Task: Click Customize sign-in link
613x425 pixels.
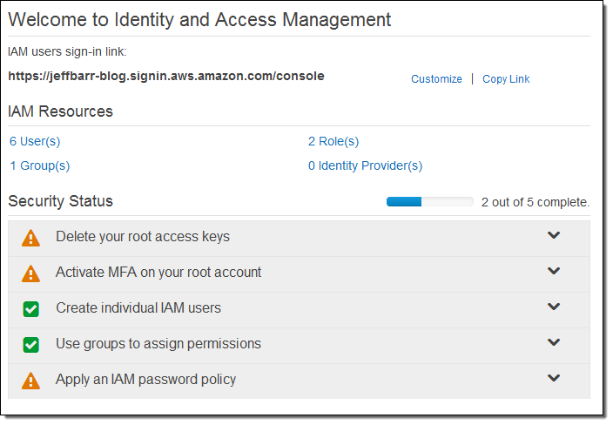Action: tap(436, 79)
